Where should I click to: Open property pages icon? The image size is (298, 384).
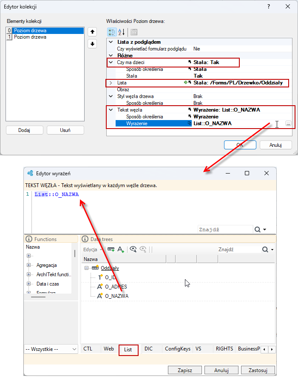tap(134, 32)
